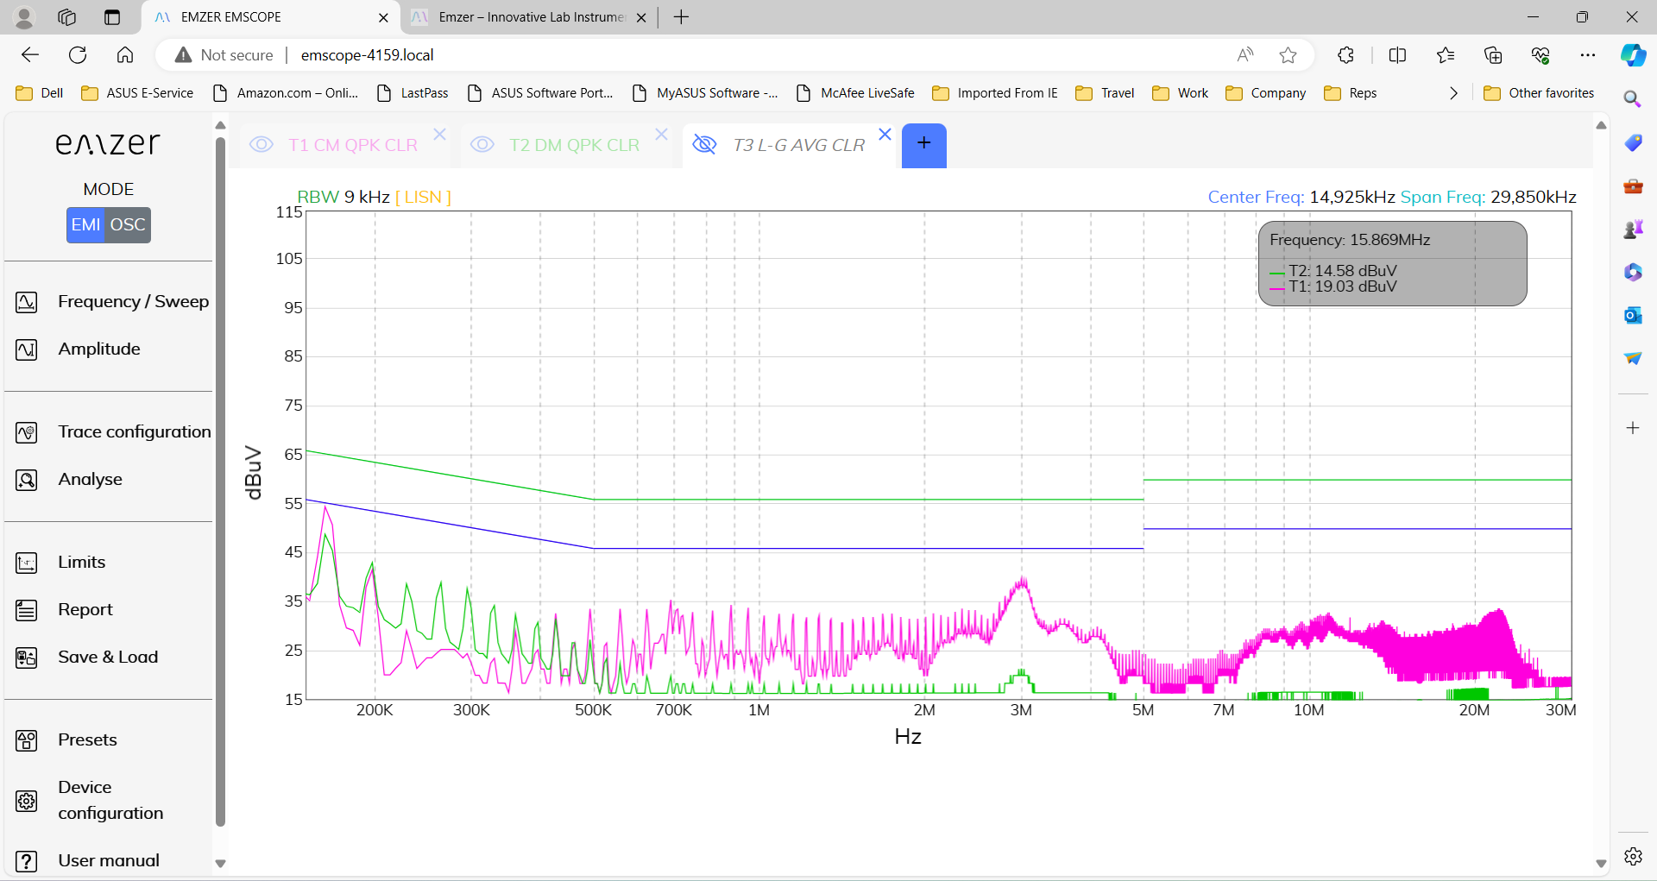Open the Dell favorites folder

pyautogui.click(x=40, y=93)
